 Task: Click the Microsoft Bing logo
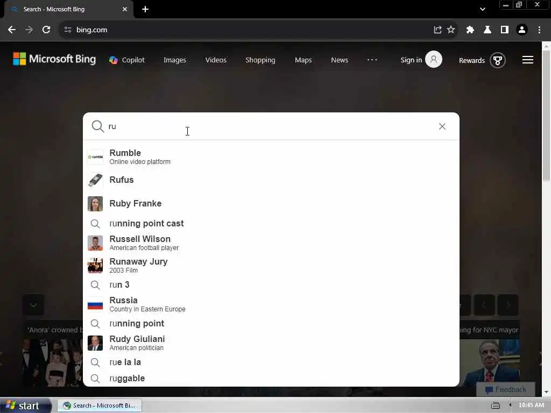point(54,59)
